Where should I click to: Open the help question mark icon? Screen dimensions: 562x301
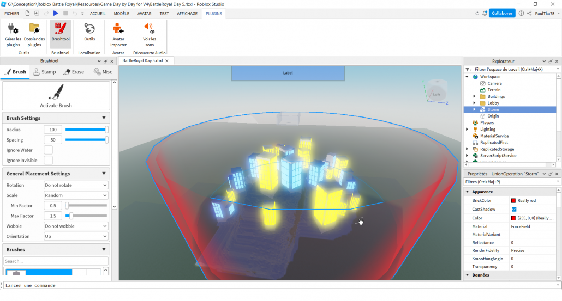tap(521, 13)
